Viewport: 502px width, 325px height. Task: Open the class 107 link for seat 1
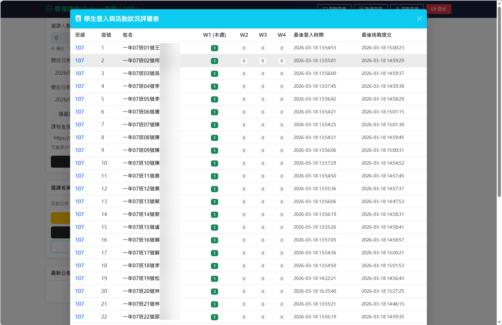coord(80,48)
